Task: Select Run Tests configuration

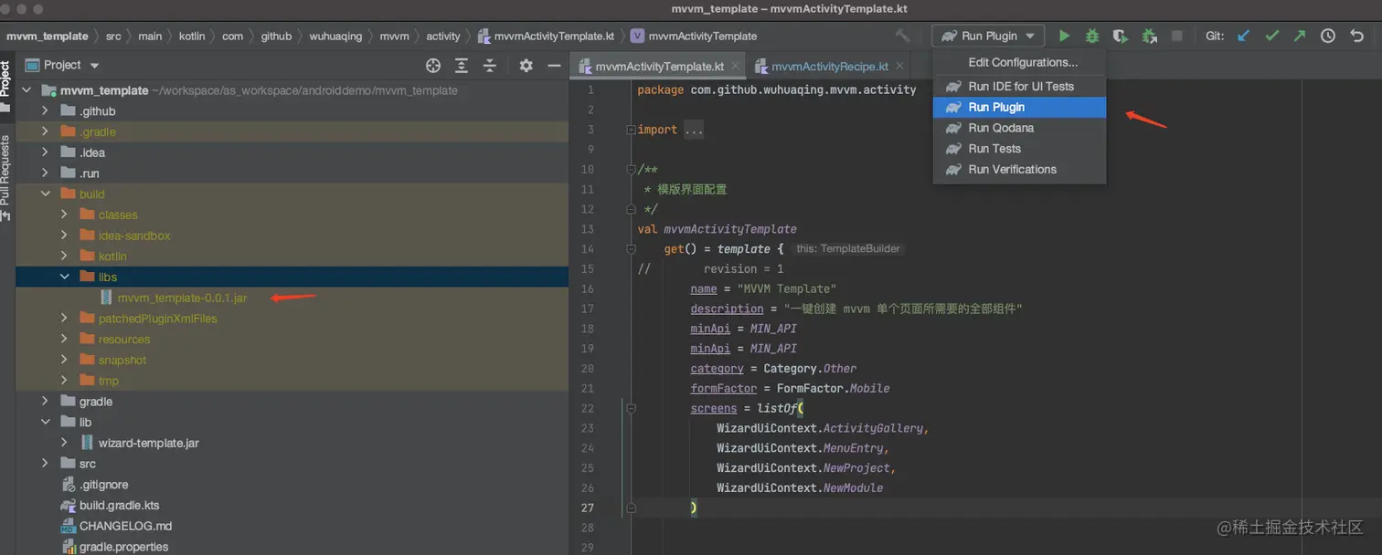Action: click(1019, 149)
